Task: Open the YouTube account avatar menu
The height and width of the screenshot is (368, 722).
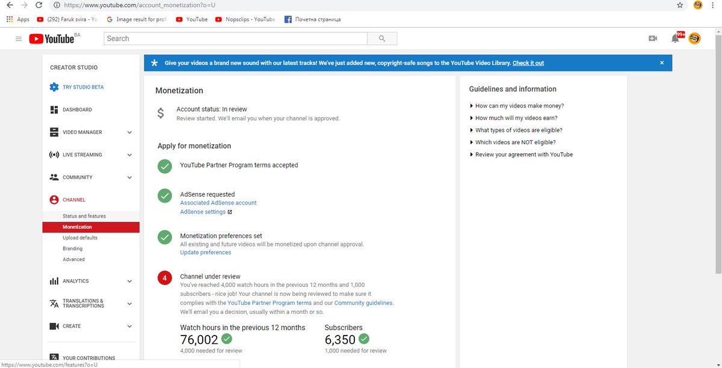Action: (x=694, y=38)
